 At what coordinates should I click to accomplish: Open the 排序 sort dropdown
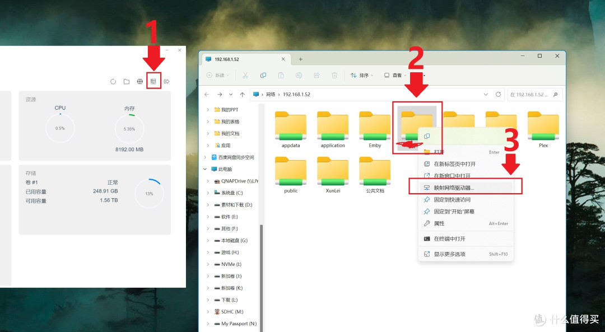(362, 75)
